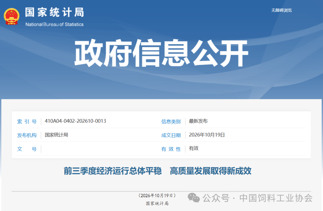Select the 国家统计局 publisher value in table
323x211 pixels.
point(57,135)
